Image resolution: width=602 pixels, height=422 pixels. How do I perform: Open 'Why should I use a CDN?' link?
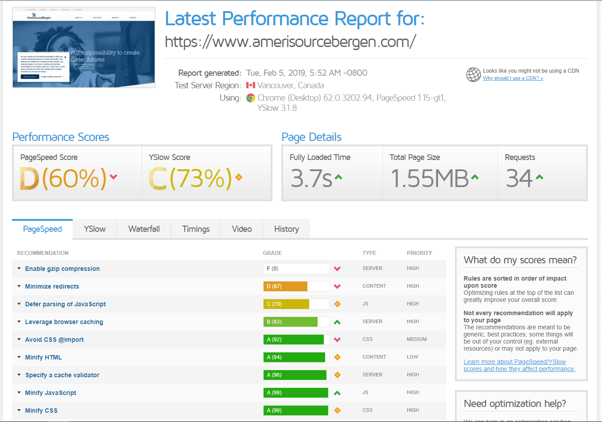[513, 78]
